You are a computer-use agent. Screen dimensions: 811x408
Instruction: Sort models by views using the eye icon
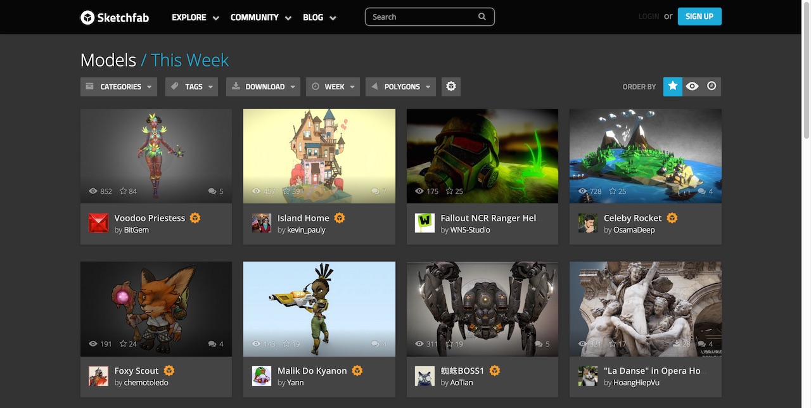(x=692, y=86)
